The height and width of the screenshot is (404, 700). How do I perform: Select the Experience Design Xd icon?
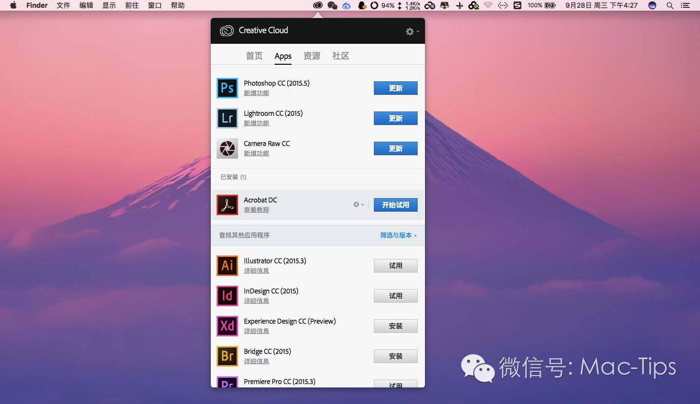click(x=227, y=326)
